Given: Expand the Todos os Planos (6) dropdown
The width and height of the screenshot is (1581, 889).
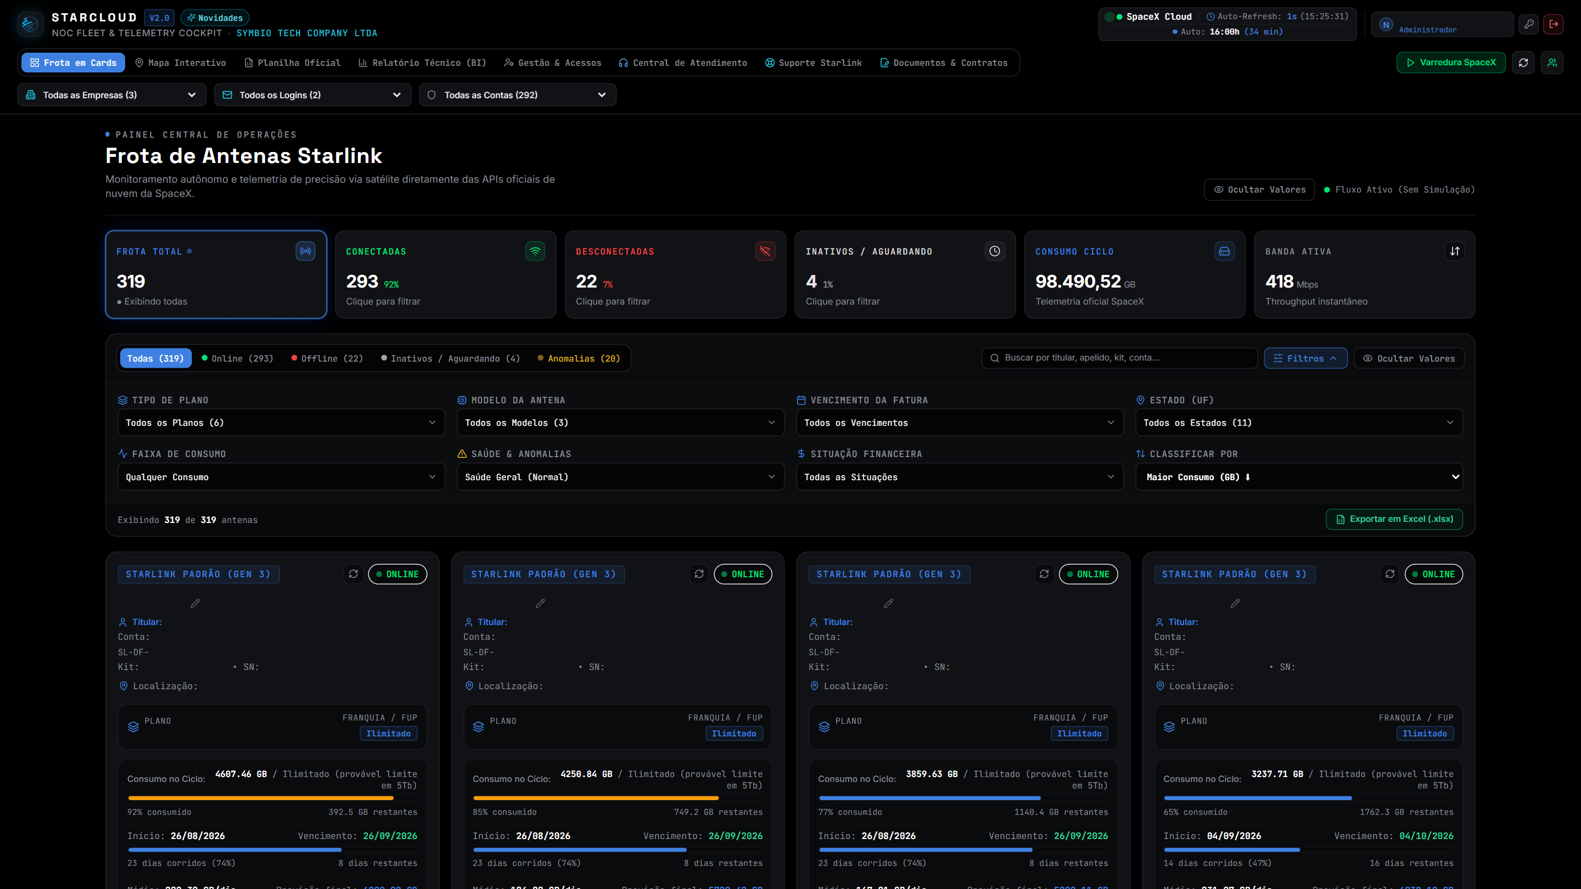Looking at the screenshot, I should pyautogui.click(x=281, y=423).
